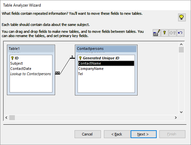Click the key icon beside ID field
This screenshot has width=191, height=145.
[12, 58]
